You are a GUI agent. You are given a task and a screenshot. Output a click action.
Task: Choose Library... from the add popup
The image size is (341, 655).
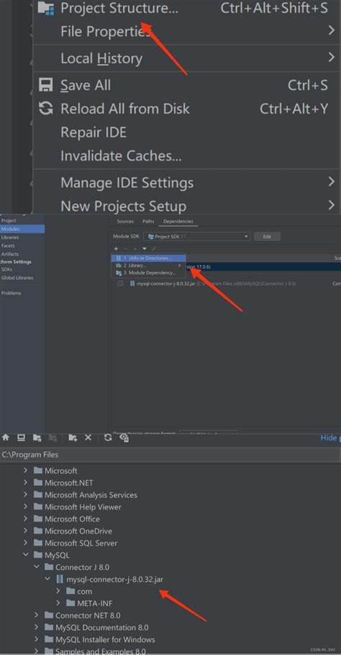pyautogui.click(x=149, y=266)
